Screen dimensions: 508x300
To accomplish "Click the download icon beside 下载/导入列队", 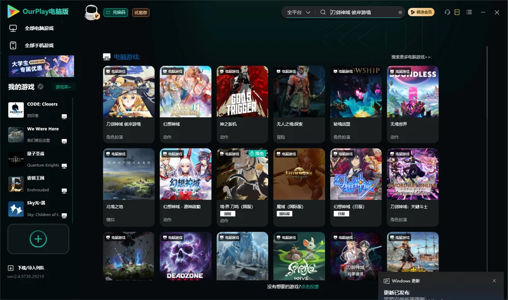I will [11, 268].
